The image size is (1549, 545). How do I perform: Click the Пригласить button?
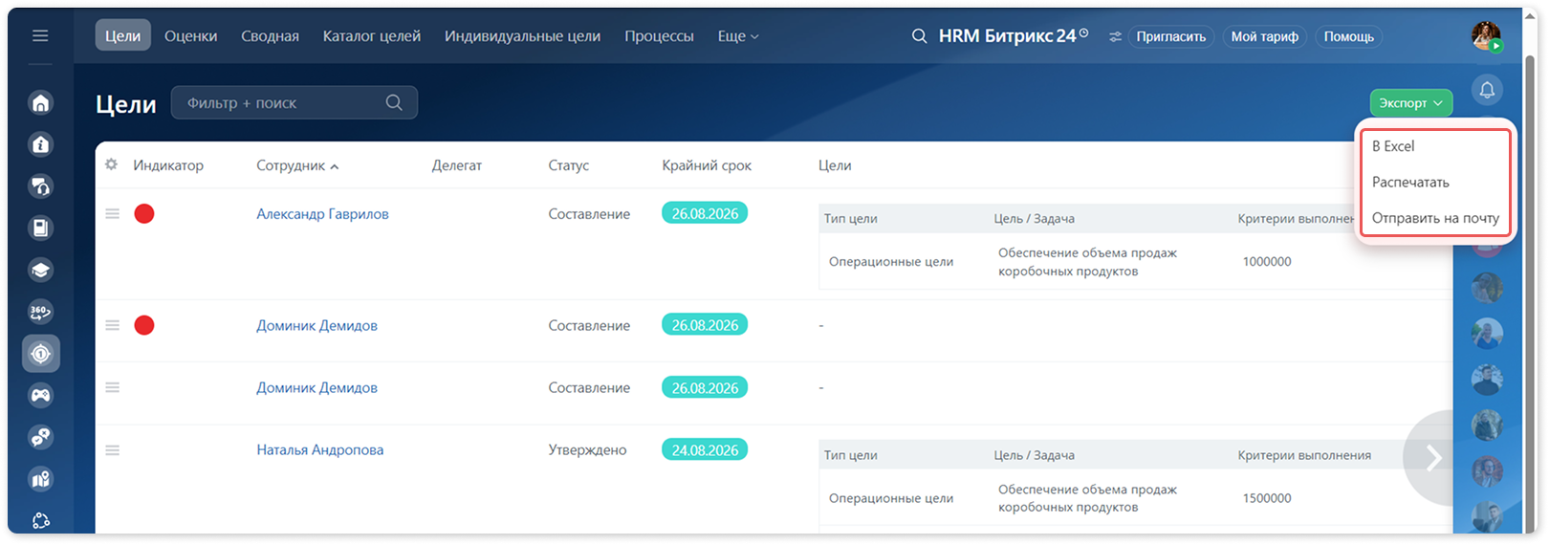pyautogui.click(x=1170, y=36)
